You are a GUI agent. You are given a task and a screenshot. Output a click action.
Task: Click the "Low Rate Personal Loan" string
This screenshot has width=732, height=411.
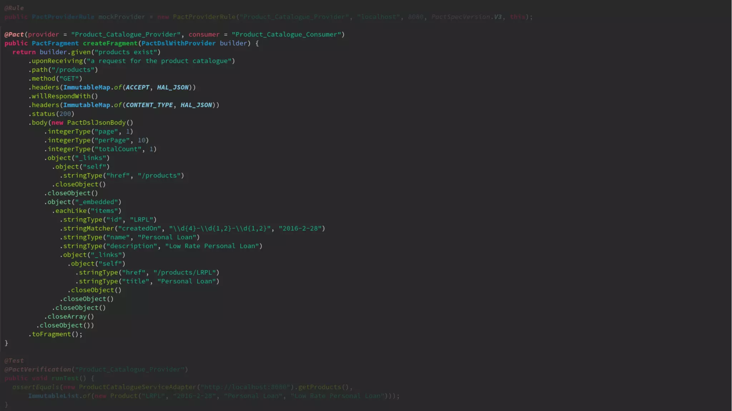point(212,246)
